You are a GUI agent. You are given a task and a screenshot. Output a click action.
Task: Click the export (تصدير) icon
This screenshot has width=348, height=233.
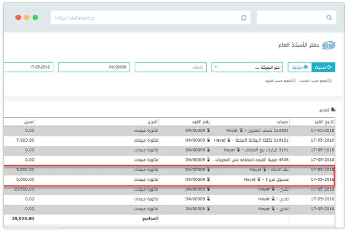click(333, 110)
